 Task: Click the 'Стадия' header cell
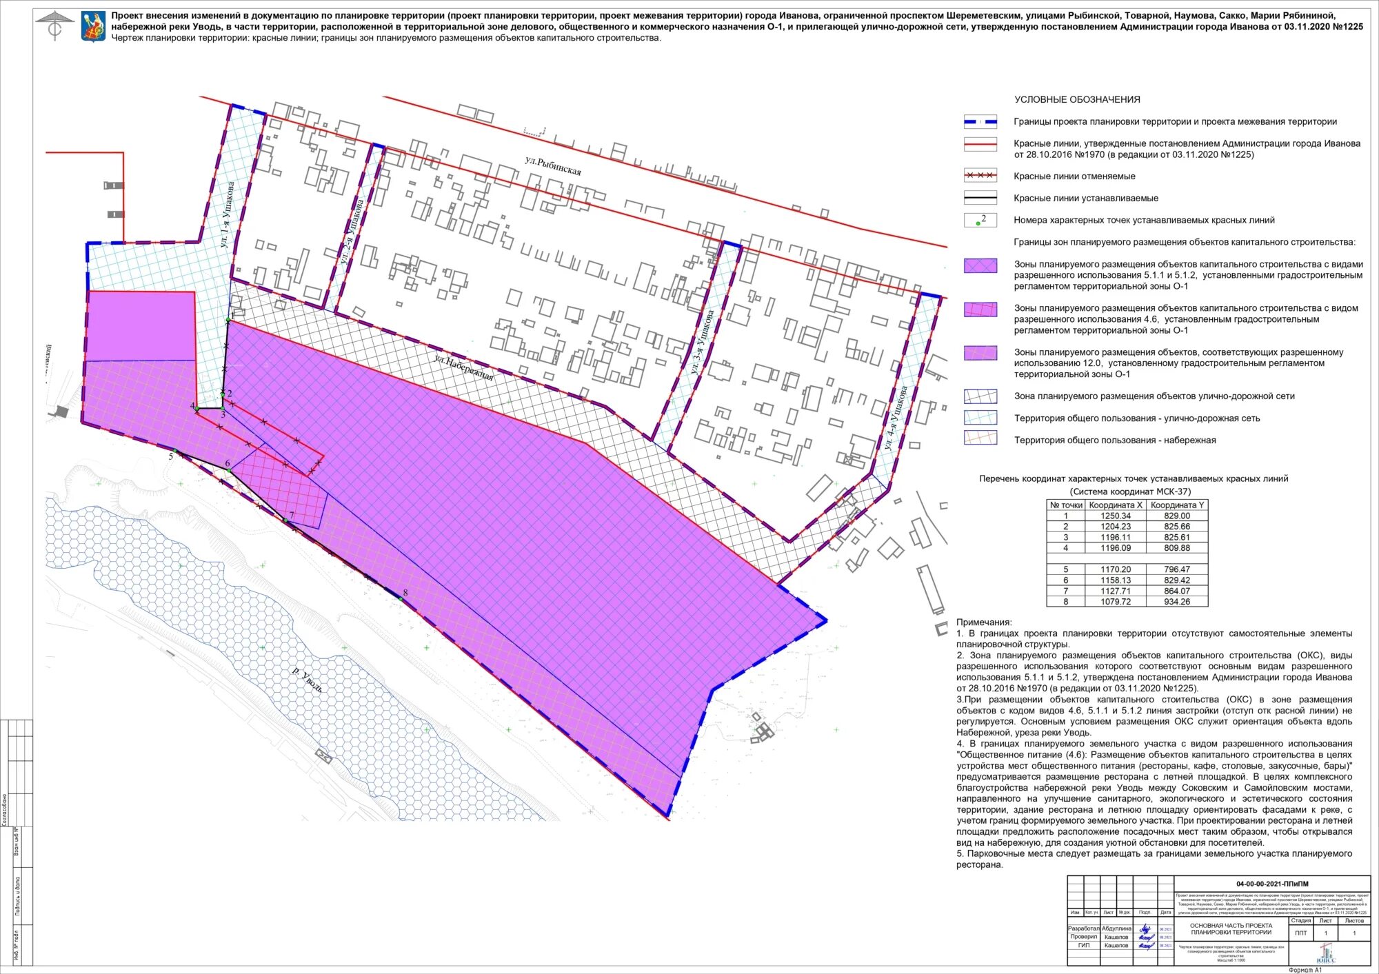coord(1300,921)
